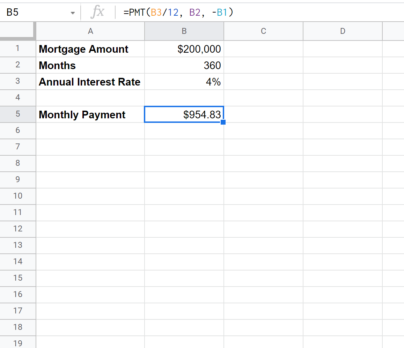Select row 1 header
This screenshot has width=404, height=348.
click(18, 49)
